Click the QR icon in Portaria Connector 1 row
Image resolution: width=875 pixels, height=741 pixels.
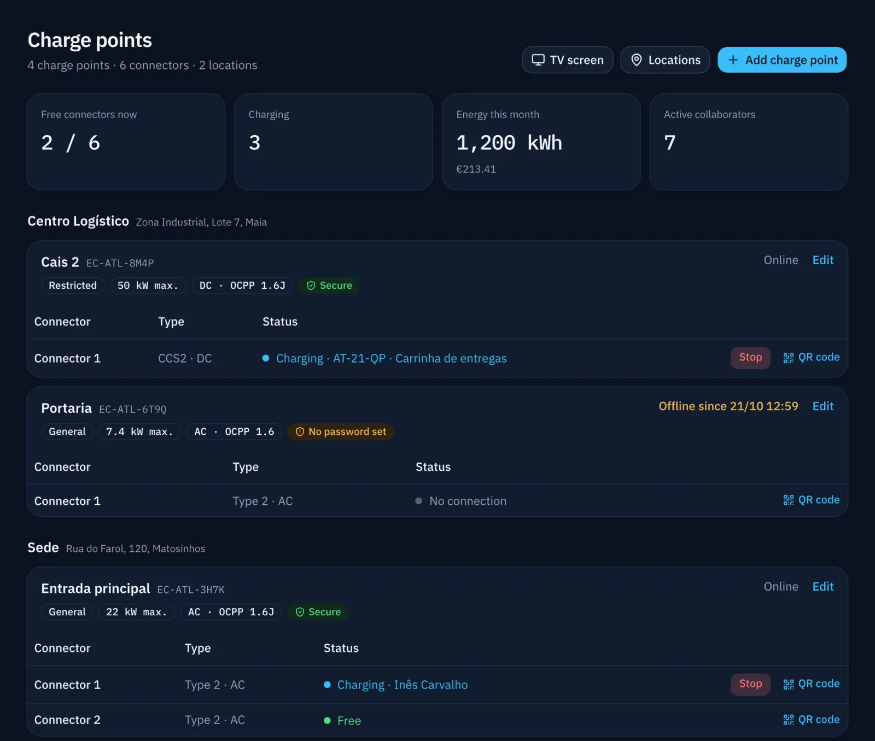coord(788,500)
